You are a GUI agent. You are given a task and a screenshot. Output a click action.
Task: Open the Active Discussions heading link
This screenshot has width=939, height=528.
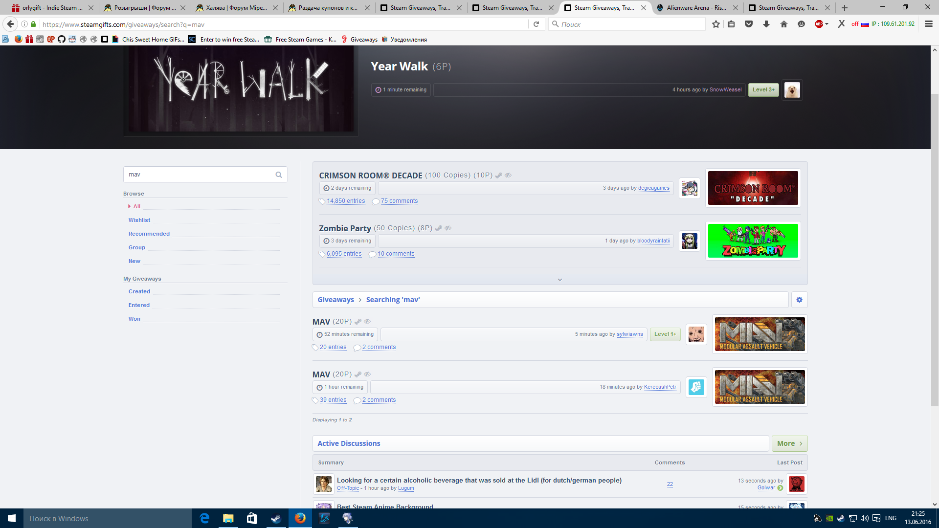point(349,443)
